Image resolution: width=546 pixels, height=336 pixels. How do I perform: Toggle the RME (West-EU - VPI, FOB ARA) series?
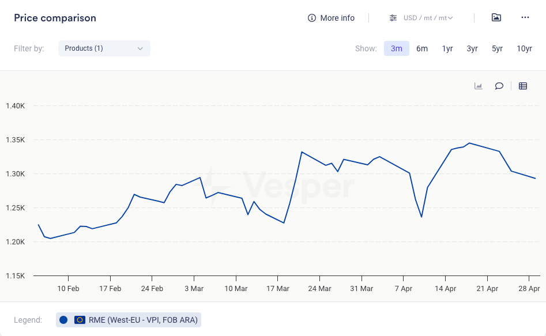(x=143, y=320)
